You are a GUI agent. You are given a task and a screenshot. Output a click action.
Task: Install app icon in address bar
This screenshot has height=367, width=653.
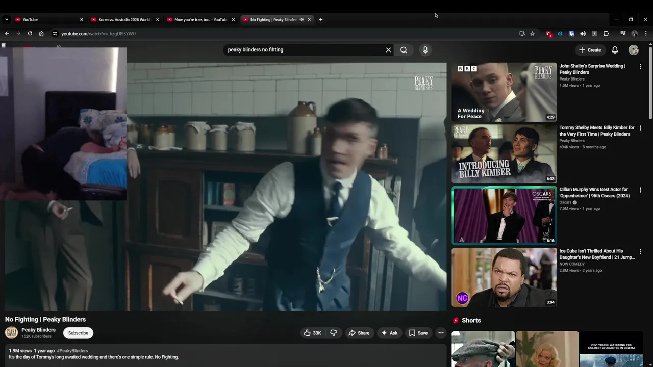(522, 33)
